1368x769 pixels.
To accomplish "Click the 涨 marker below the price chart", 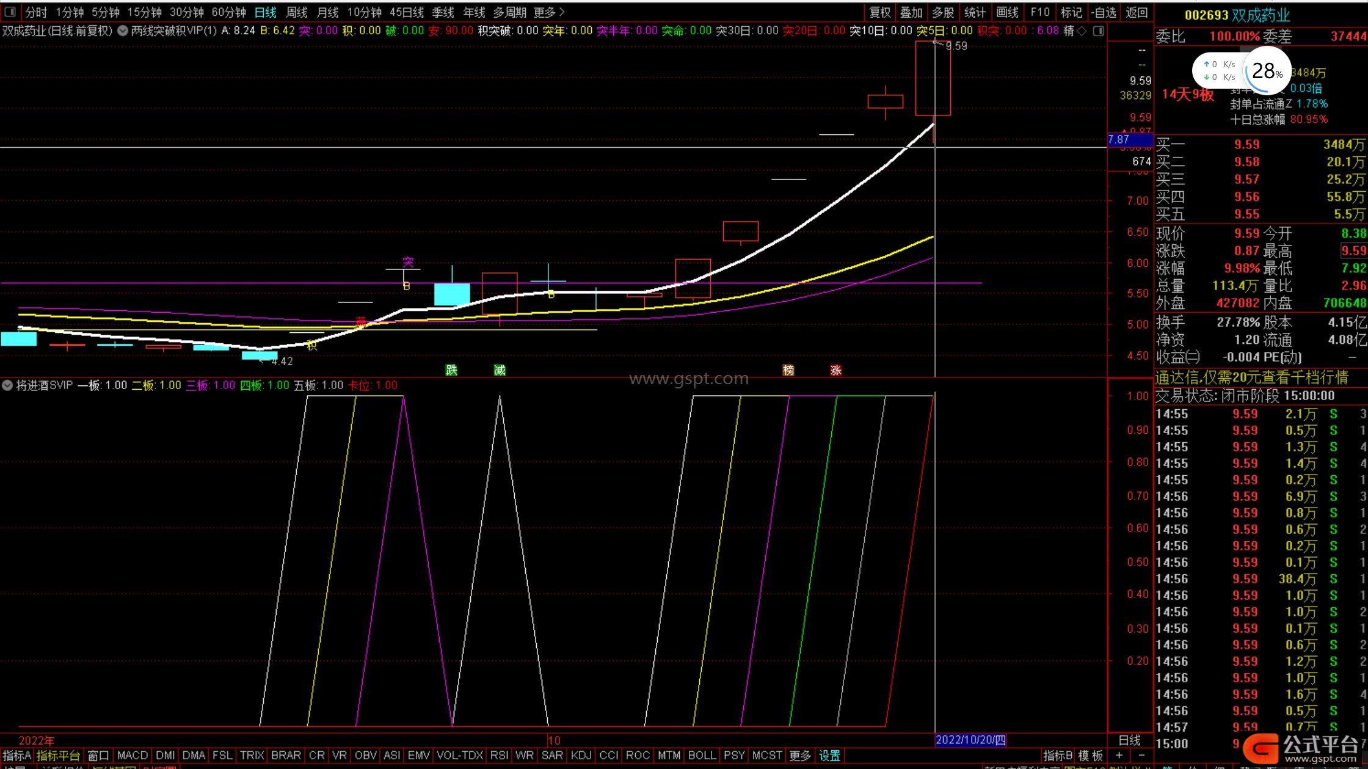I will 836,370.
